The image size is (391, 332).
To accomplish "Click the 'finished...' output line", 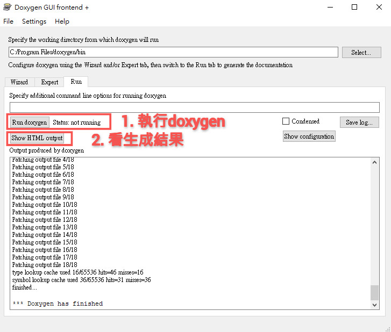I will click(x=24, y=287).
